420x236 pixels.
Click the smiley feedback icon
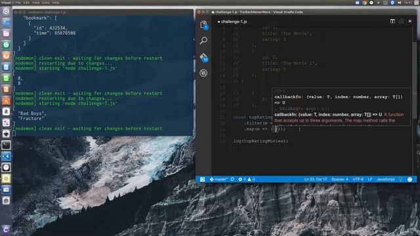click(409, 179)
